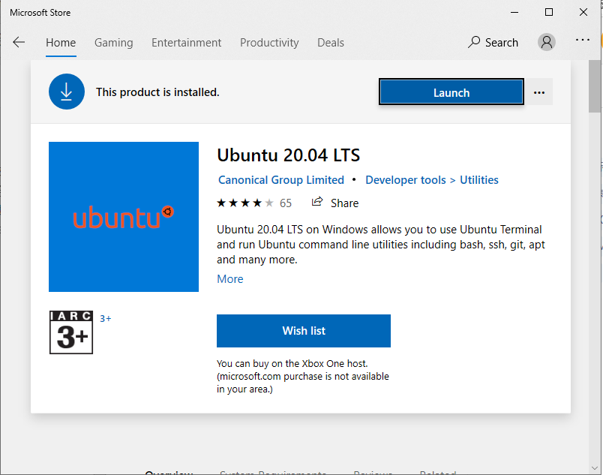Click the star rating for Ubuntu
Screen dimensions: 603x475
tap(245, 203)
